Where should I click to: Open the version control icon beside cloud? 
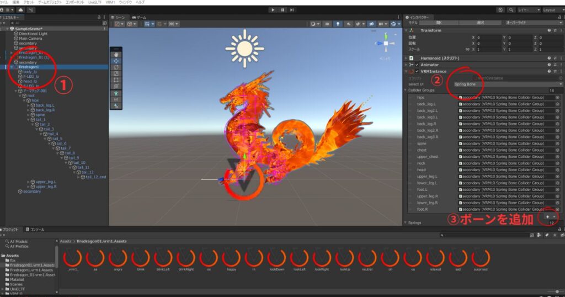coord(31,10)
